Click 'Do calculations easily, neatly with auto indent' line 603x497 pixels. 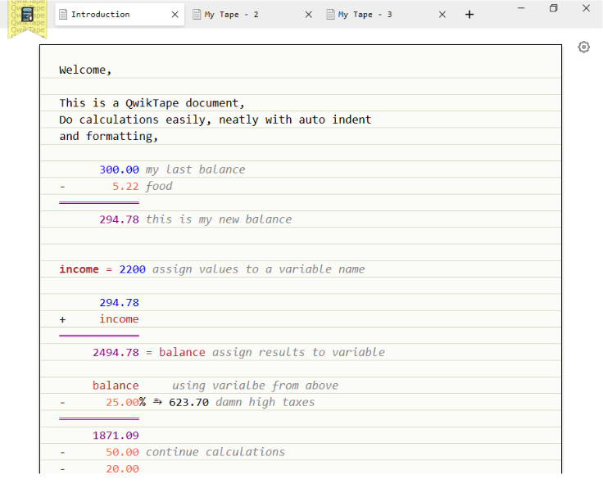(215, 120)
